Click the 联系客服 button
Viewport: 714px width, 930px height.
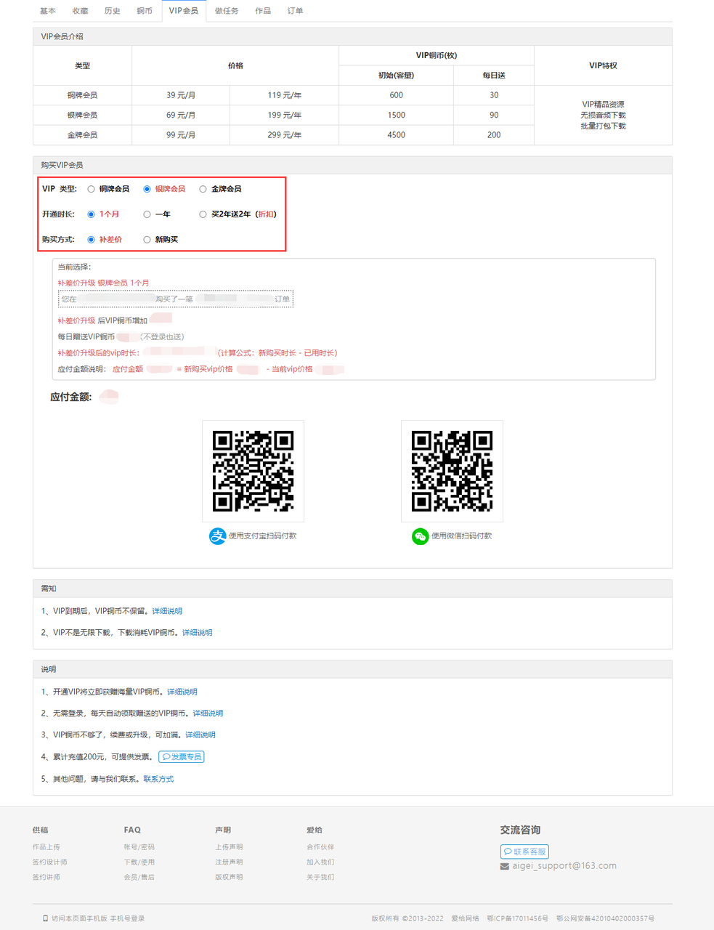(x=524, y=852)
